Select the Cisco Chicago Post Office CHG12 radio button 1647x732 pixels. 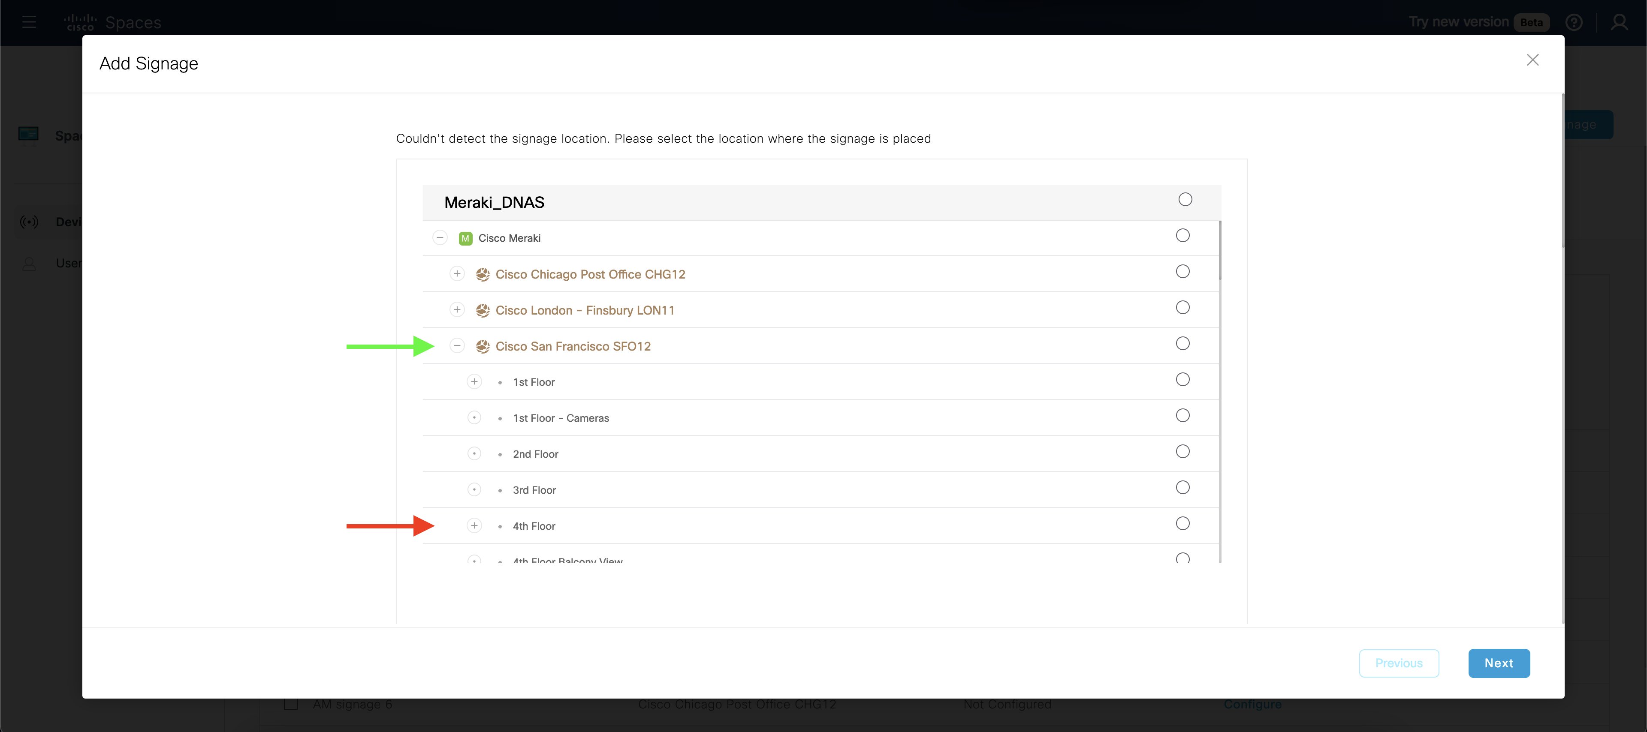coord(1182,271)
